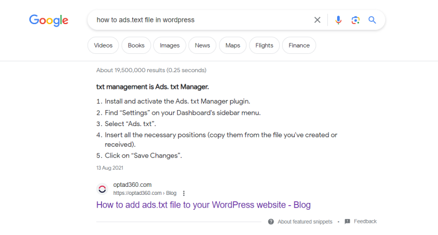Click the question mark icon for featured snippets
Screen dimensions: 438x235
coord(271,222)
